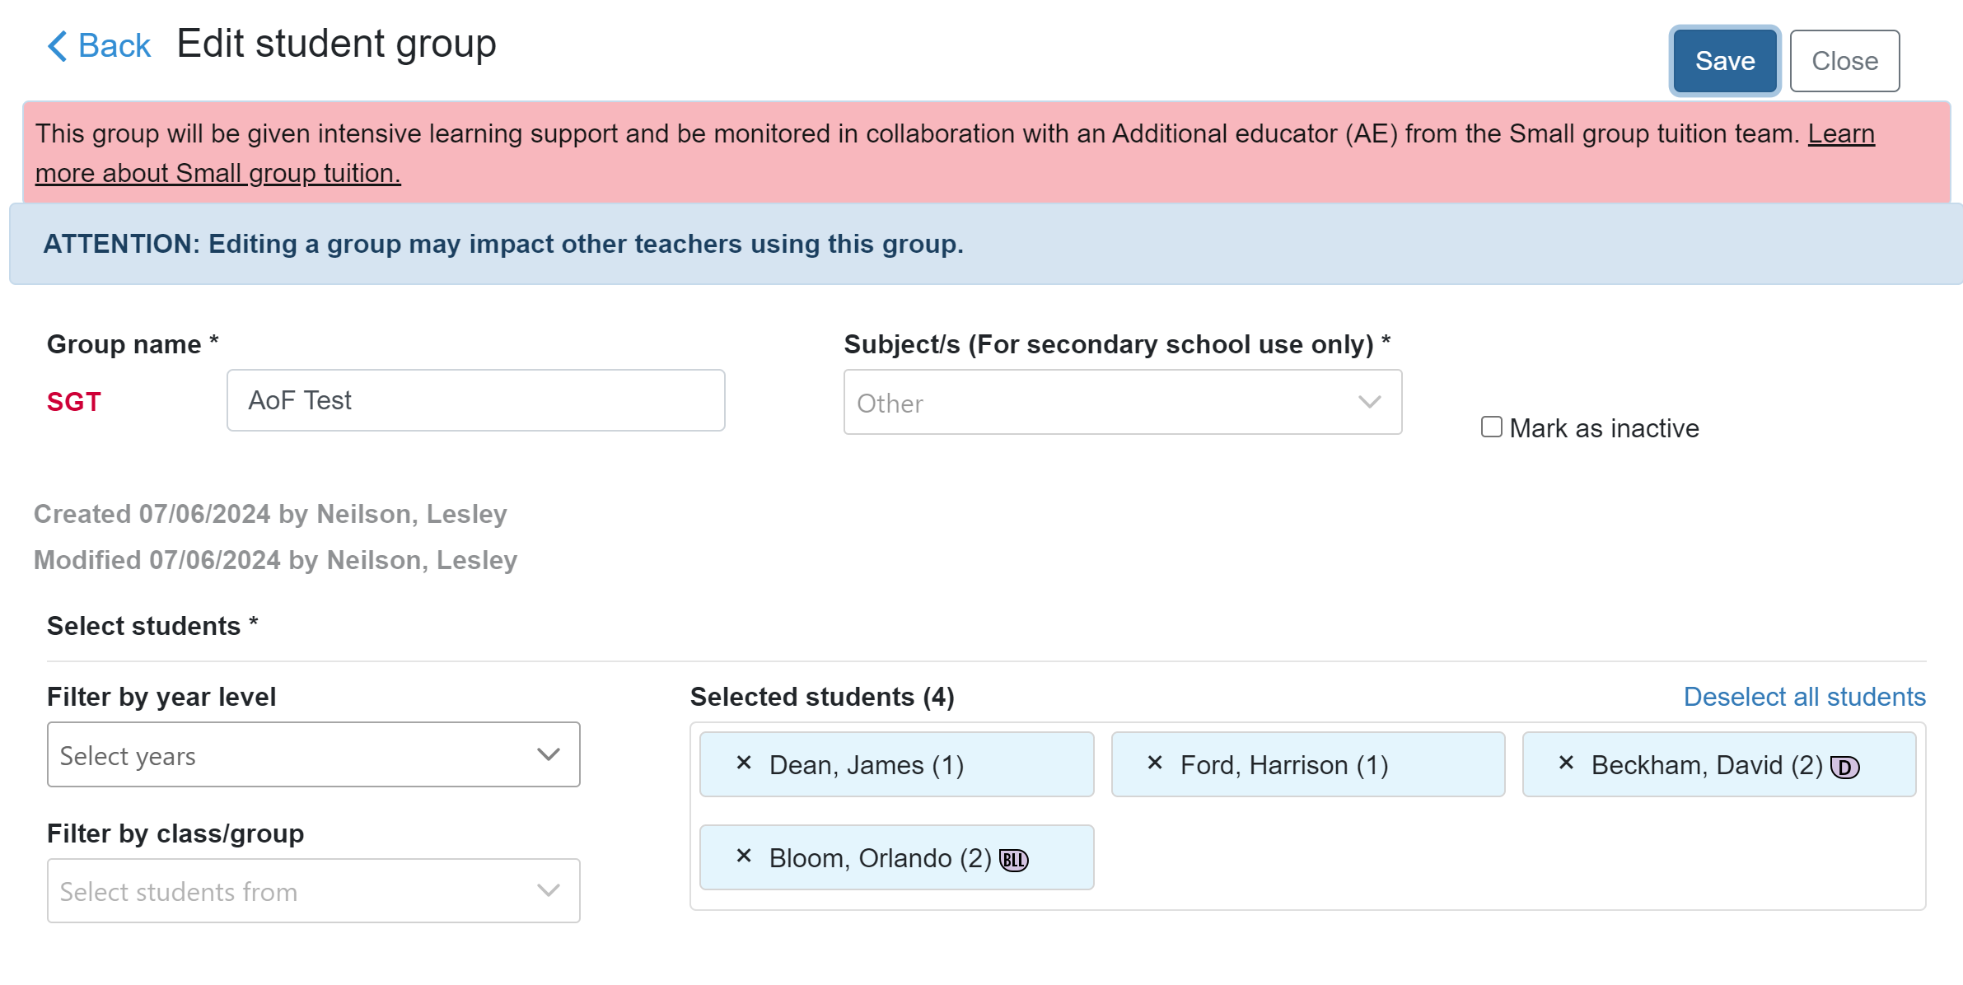Expand the Select students from dropdown
Screen dimensions: 1963x985
click(313, 891)
